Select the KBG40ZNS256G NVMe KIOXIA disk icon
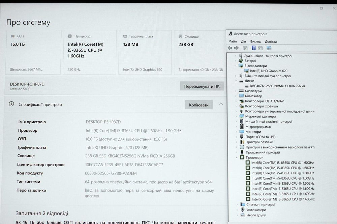The height and width of the screenshot is (224, 337). coord(247,86)
